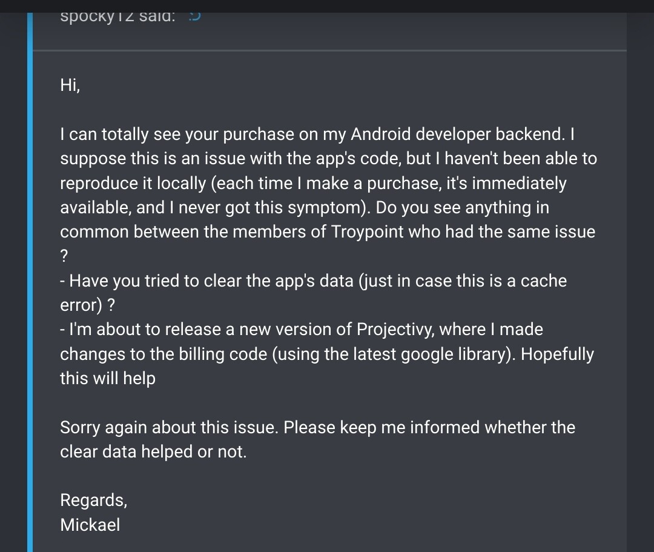Click the 'error) ?' line
The width and height of the screenshot is (654, 552).
[88, 305]
